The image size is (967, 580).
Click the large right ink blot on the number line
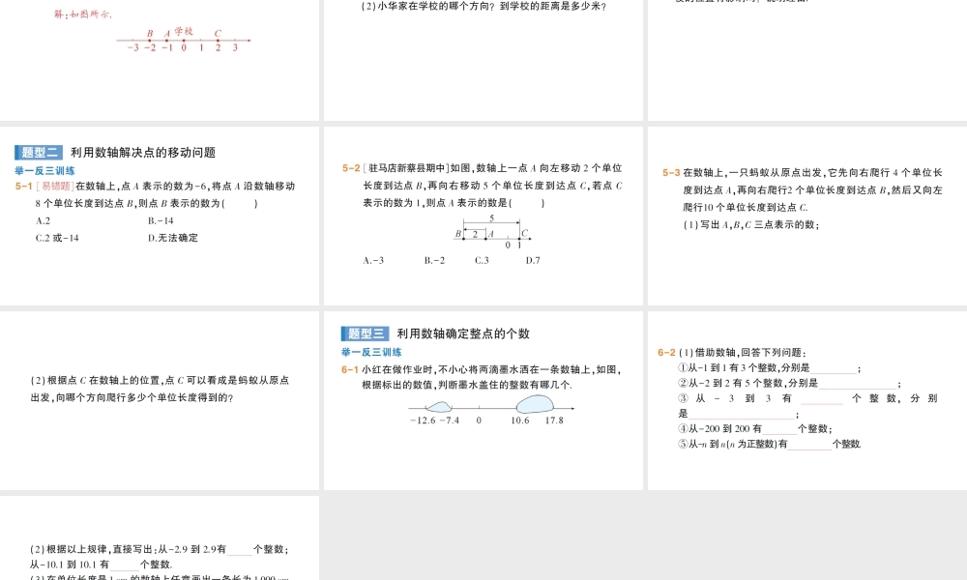pos(535,404)
